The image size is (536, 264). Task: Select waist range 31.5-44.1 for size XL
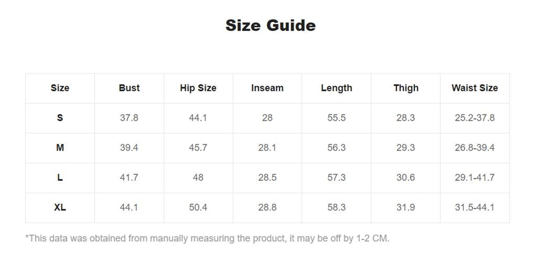[475, 207]
